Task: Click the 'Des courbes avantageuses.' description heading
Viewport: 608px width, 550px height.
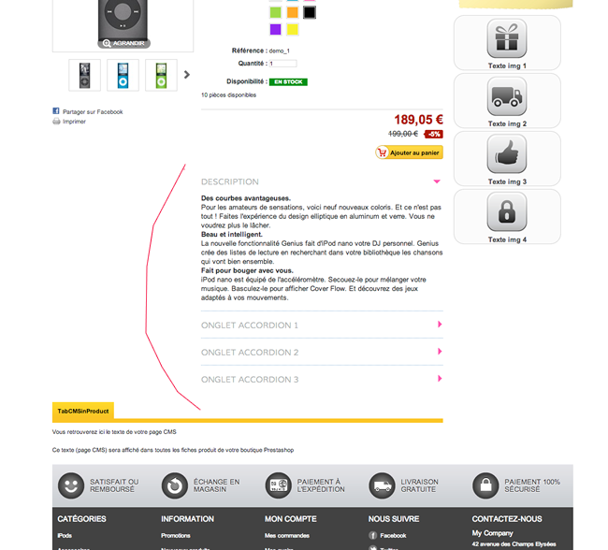Action: coord(246,198)
